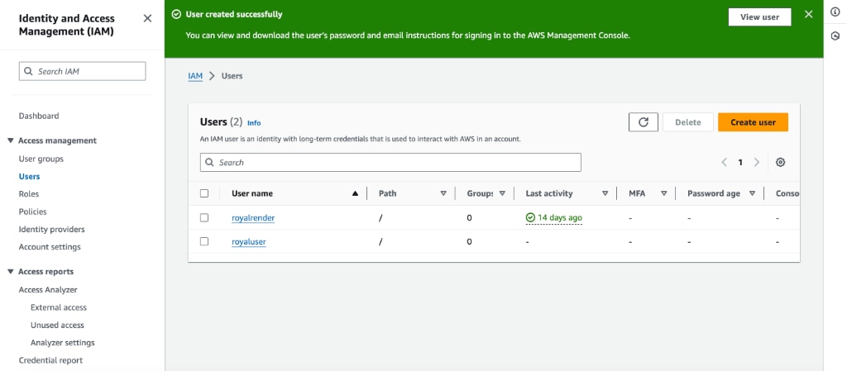Screen dimensions: 847x371
Task: Focus the users table Search field
Action: [x=390, y=162]
